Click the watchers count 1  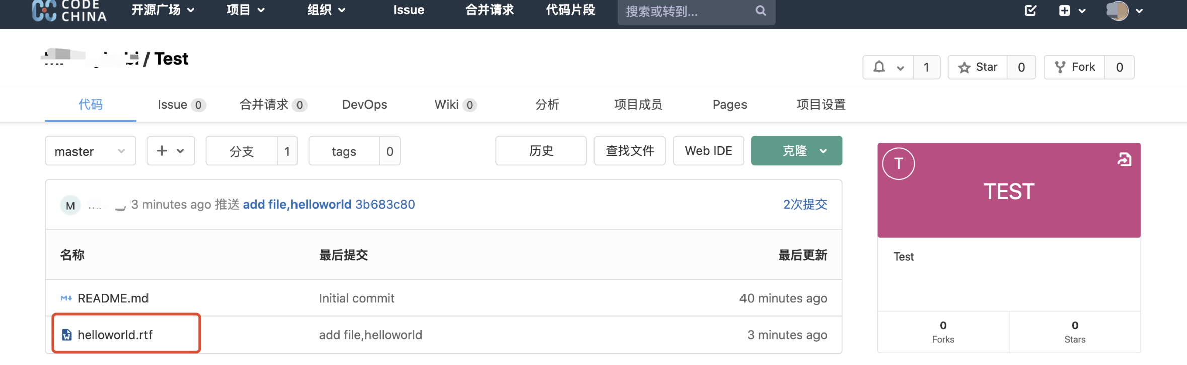pos(926,67)
